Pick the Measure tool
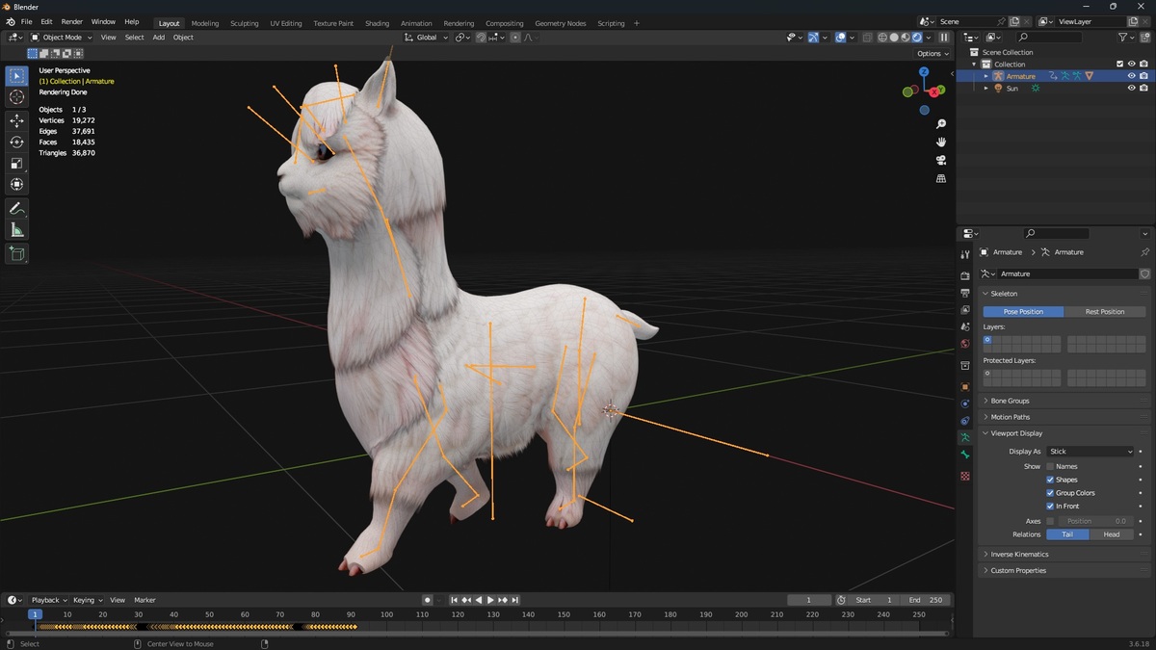 tap(16, 229)
